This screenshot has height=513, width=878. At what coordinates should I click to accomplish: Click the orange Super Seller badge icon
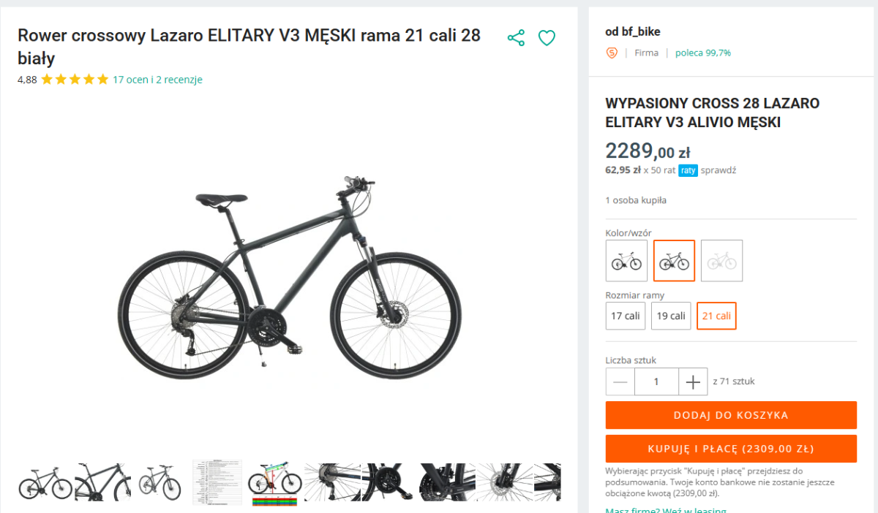(612, 53)
